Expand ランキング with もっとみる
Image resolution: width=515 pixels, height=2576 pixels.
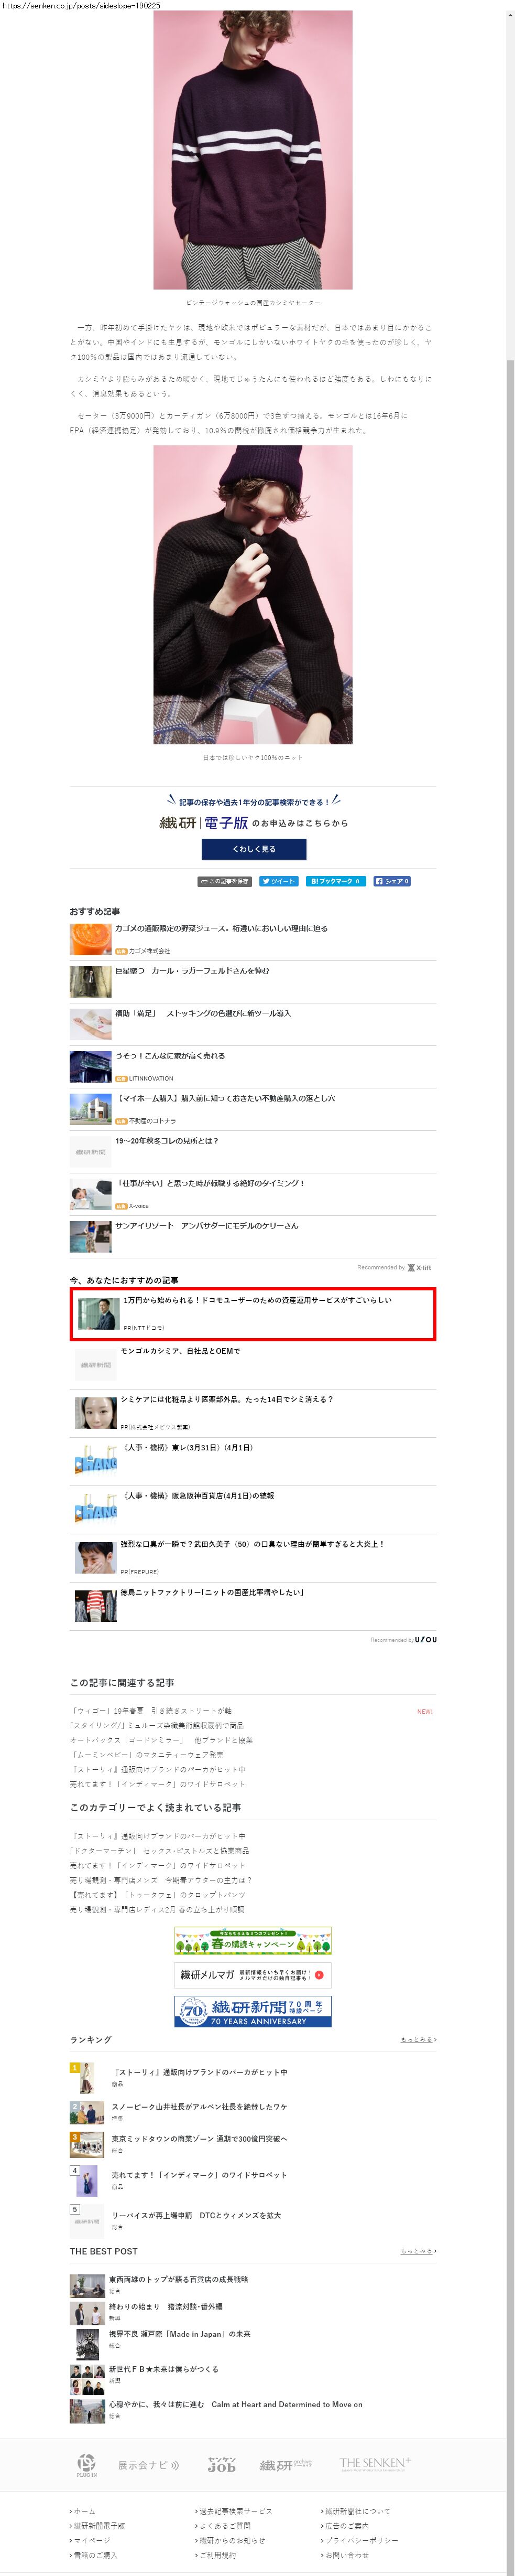coord(418,2040)
